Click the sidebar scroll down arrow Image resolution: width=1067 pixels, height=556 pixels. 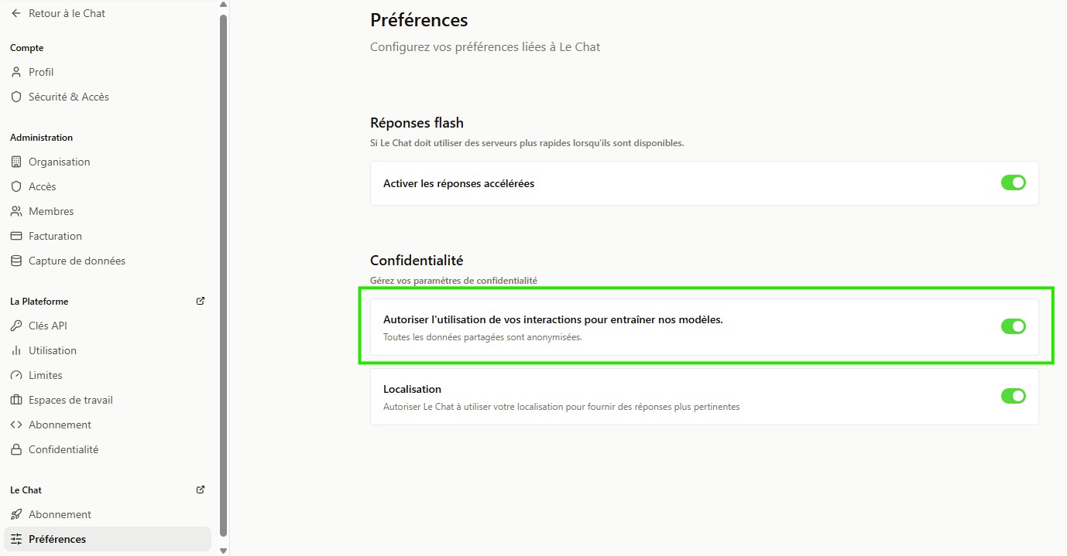[x=224, y=550]
